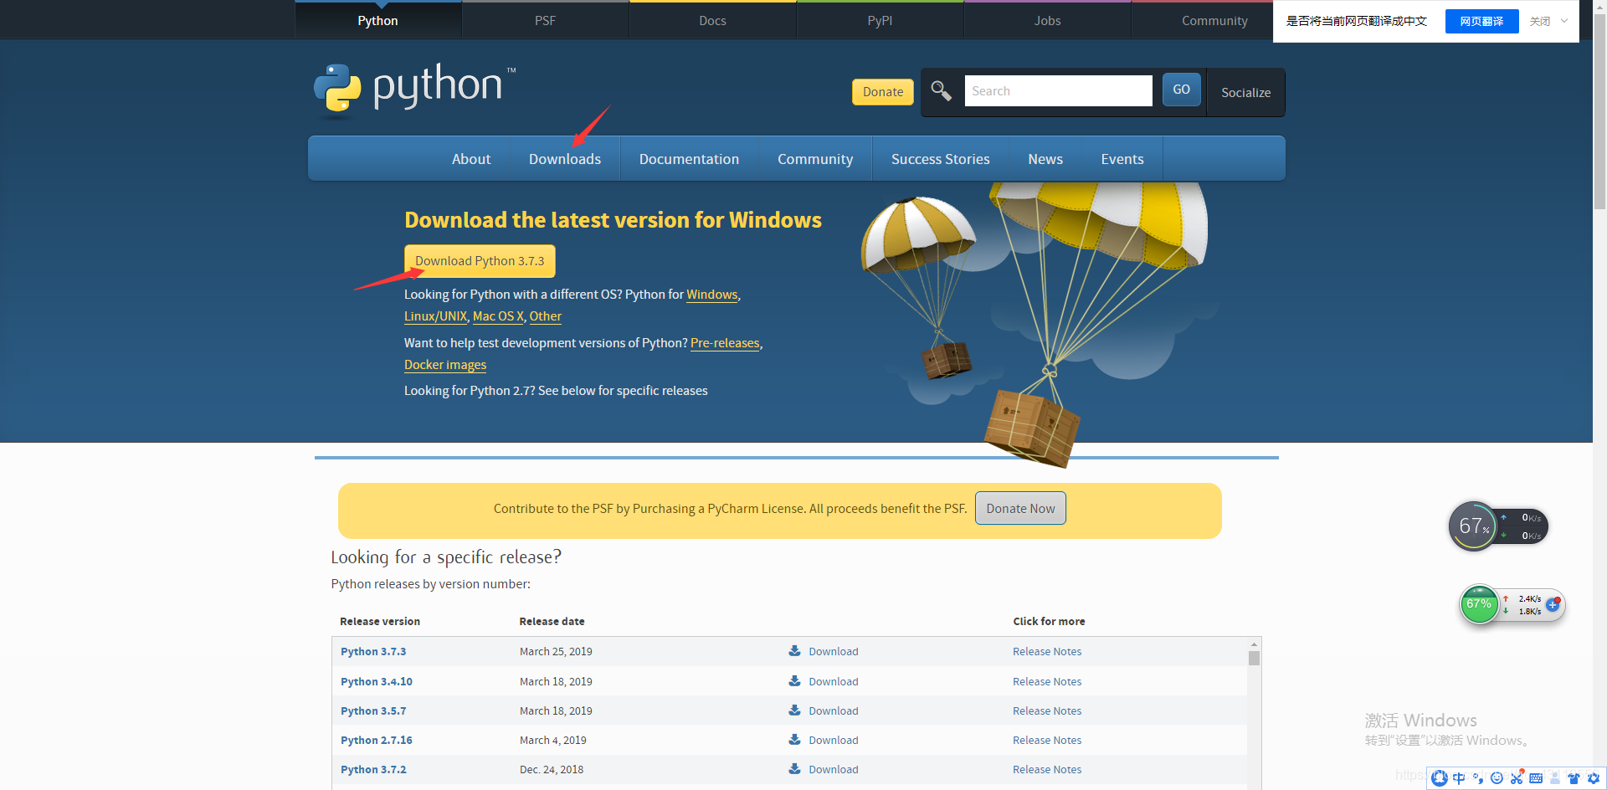
Task: Open the IME emoji smiley icon
Action: point(1497,778)
